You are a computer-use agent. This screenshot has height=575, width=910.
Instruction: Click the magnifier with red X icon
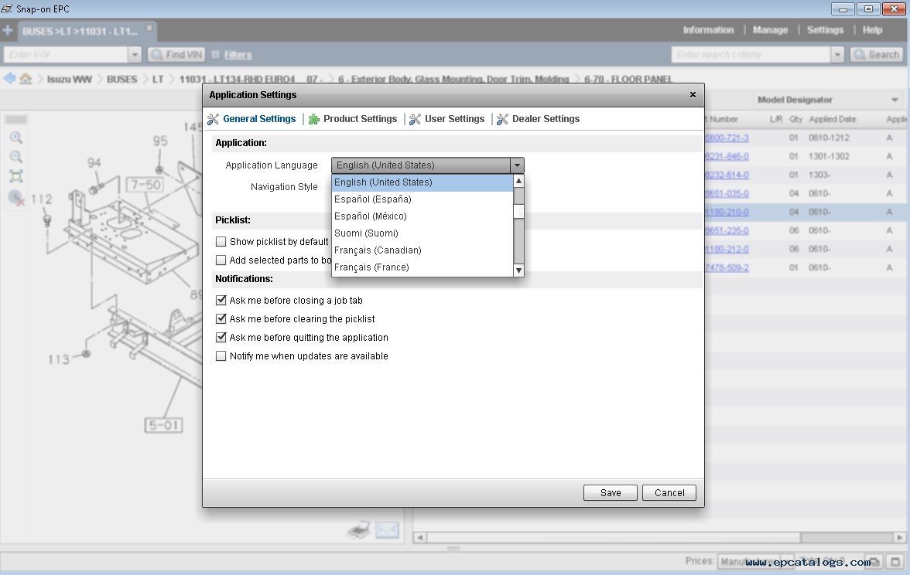pyautogui.click(x=16, y=198)
